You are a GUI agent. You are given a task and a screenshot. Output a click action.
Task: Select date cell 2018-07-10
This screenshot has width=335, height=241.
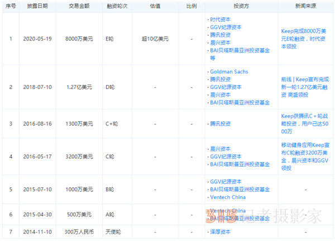pos(37,87)
